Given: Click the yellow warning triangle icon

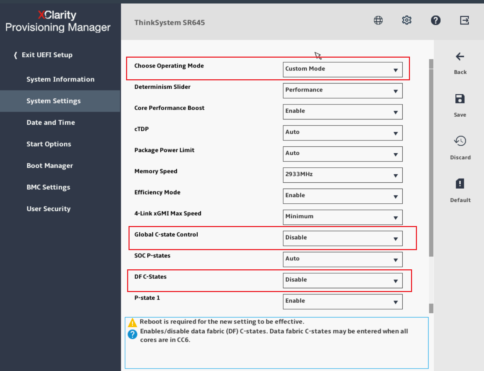Looking at the screenshot, I should (132, 322).
